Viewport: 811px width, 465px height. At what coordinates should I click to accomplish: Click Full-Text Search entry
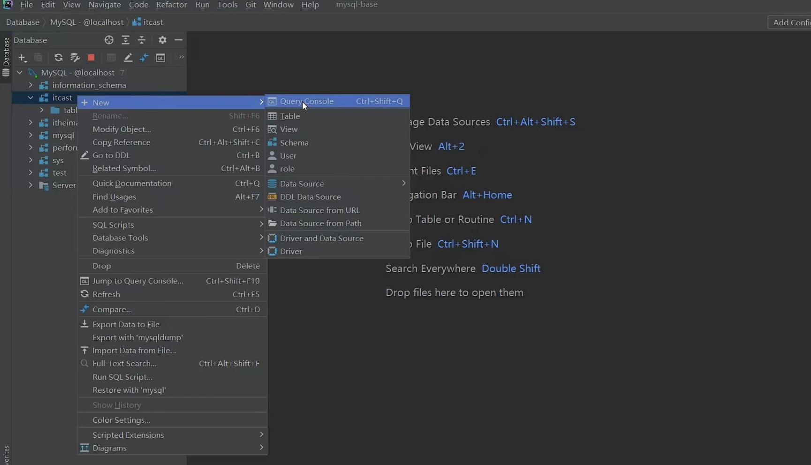tap(172, 364)
